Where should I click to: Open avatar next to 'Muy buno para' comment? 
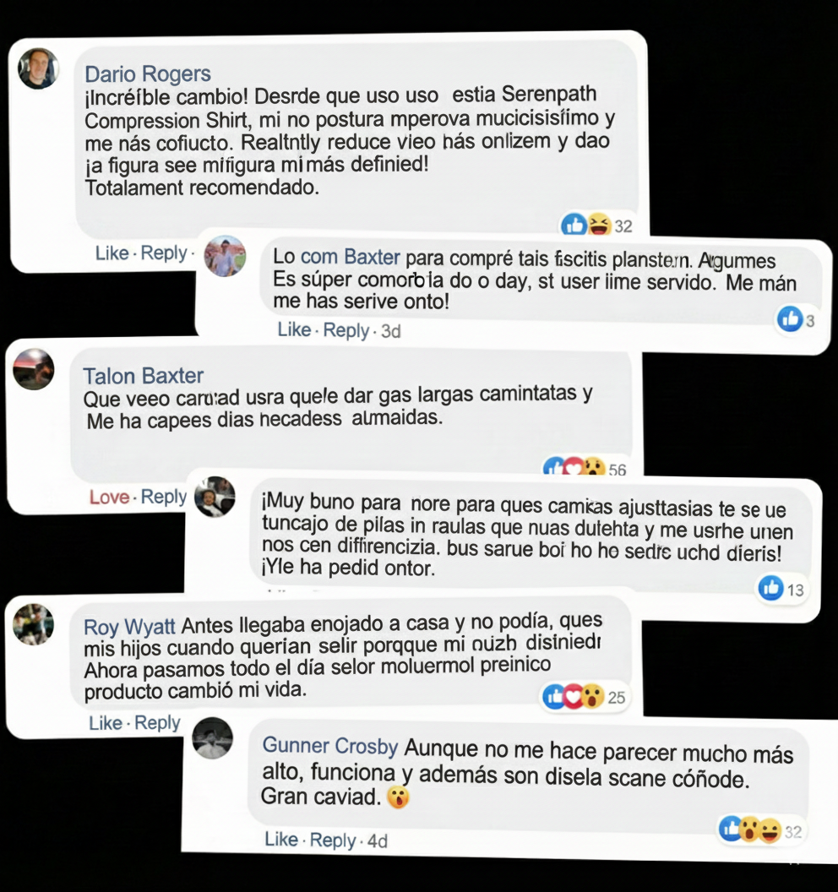click(215, 497)
